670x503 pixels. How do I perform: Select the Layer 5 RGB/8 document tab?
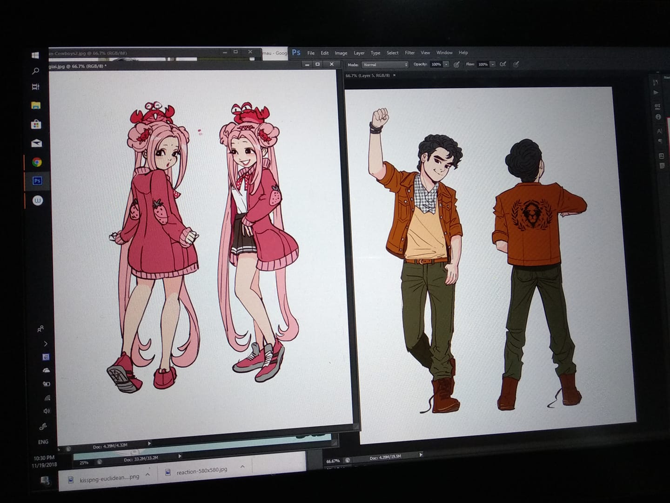[x=368, y=75]
